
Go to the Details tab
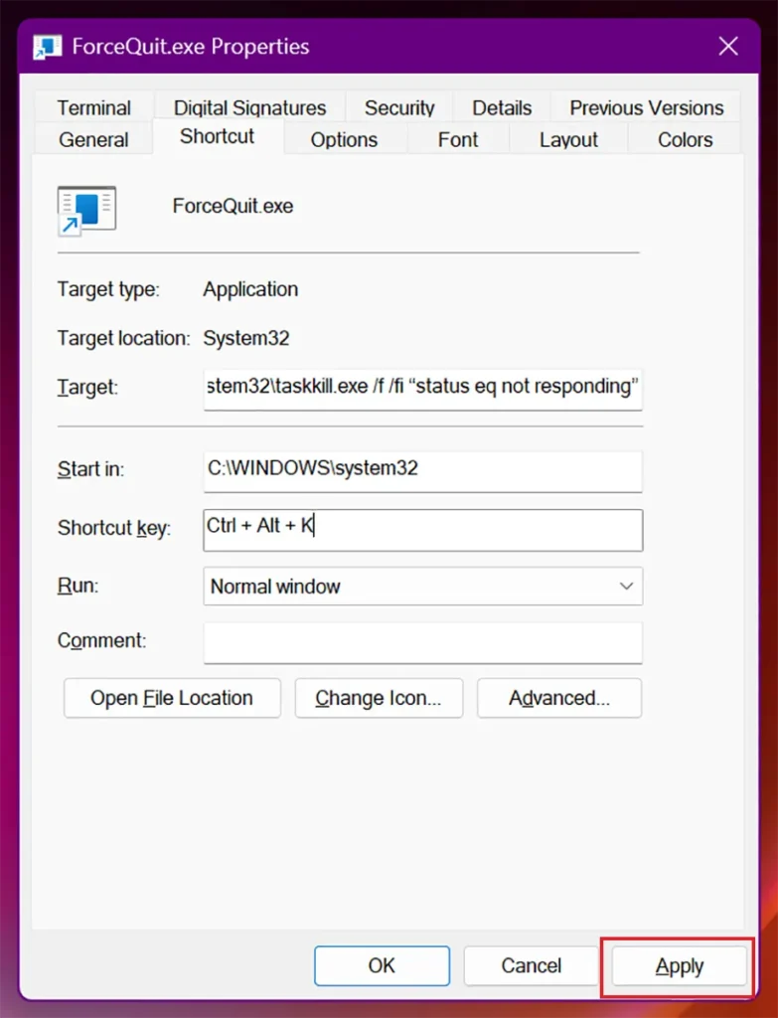502,107
